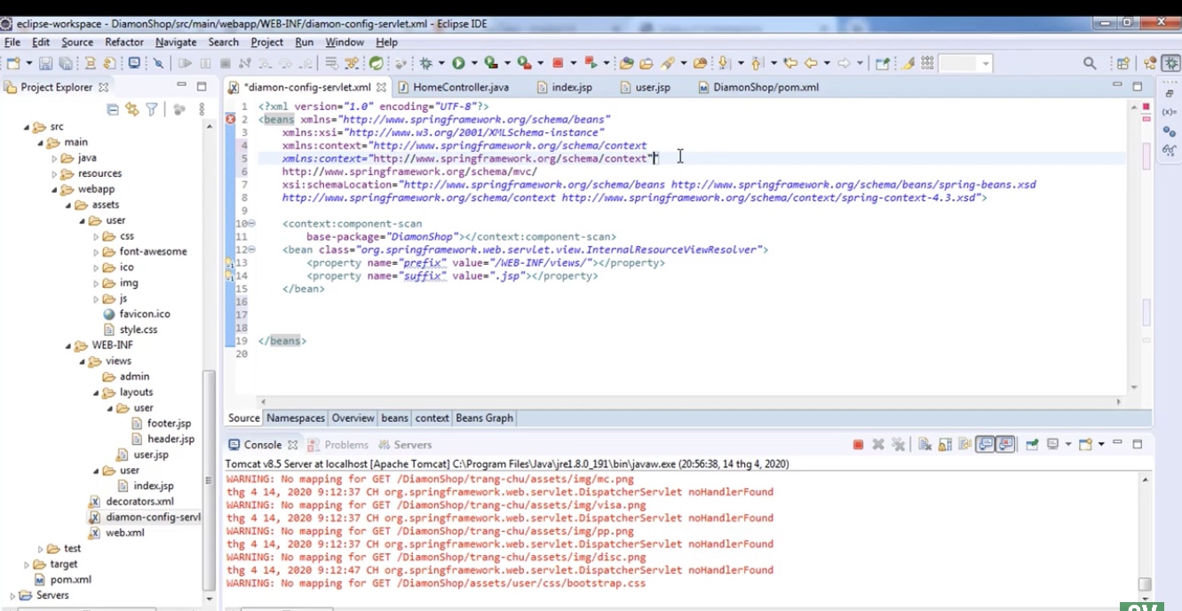The width and height of the screenshot is (1182, 611).
Task: Collapse the webapp folder in the tree
Action: pos(55,189)
